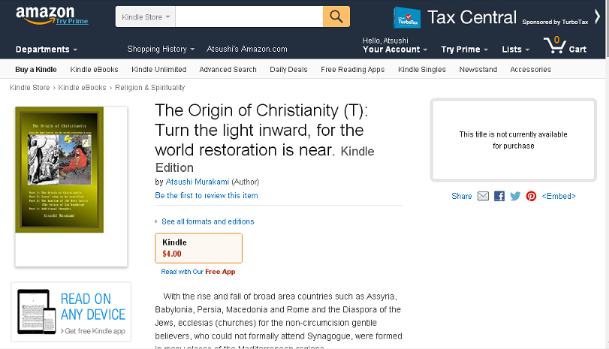Select the Kindle $4.00 format button

pos(198,248)
